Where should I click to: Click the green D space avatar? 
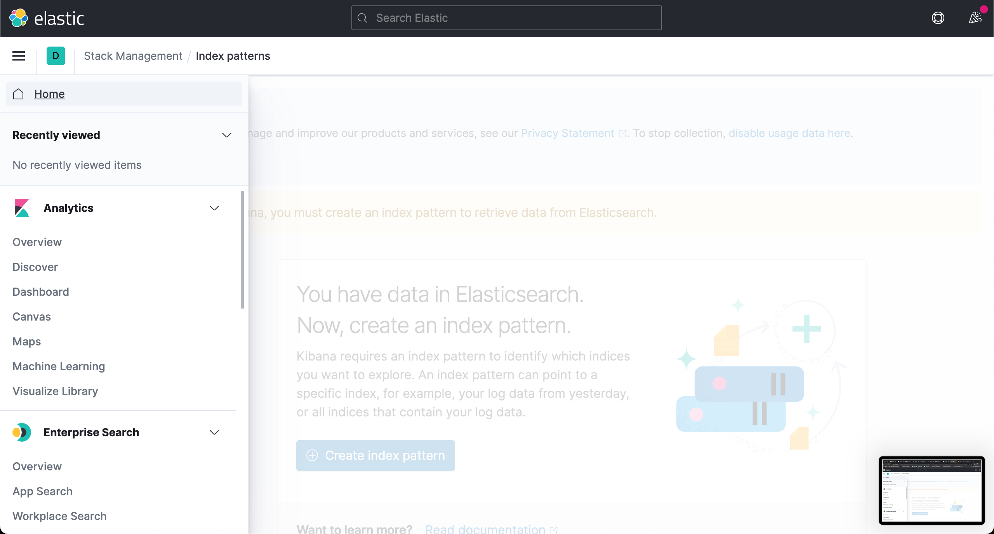56,56
